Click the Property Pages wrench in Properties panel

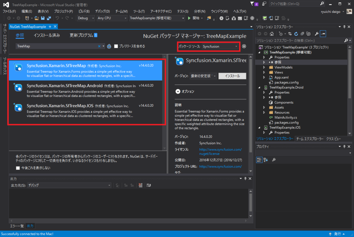(274, 160)
